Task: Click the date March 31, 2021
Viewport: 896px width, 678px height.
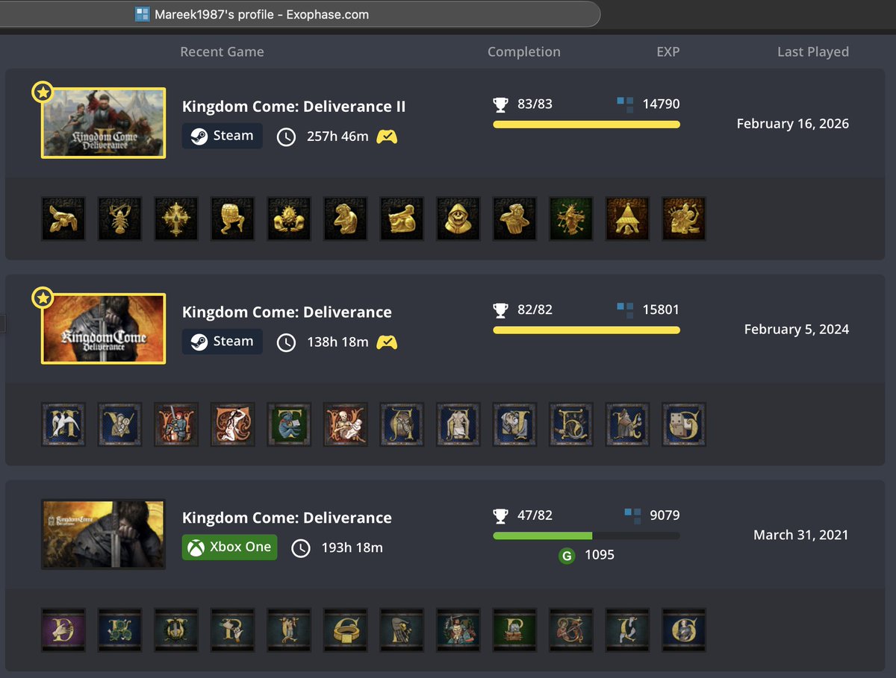Action: pyautogui.click(x=801, y=535)
